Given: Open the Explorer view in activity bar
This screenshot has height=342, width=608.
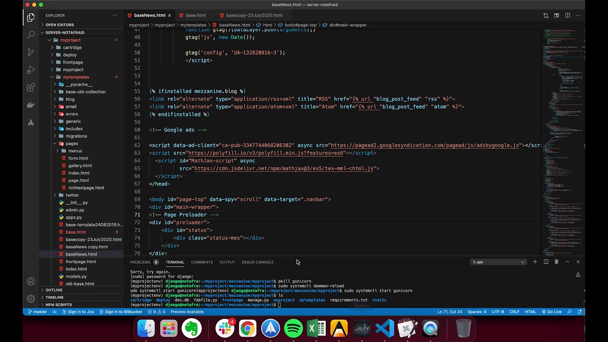Looking at the screenshot, I should [x=31, y=18].
